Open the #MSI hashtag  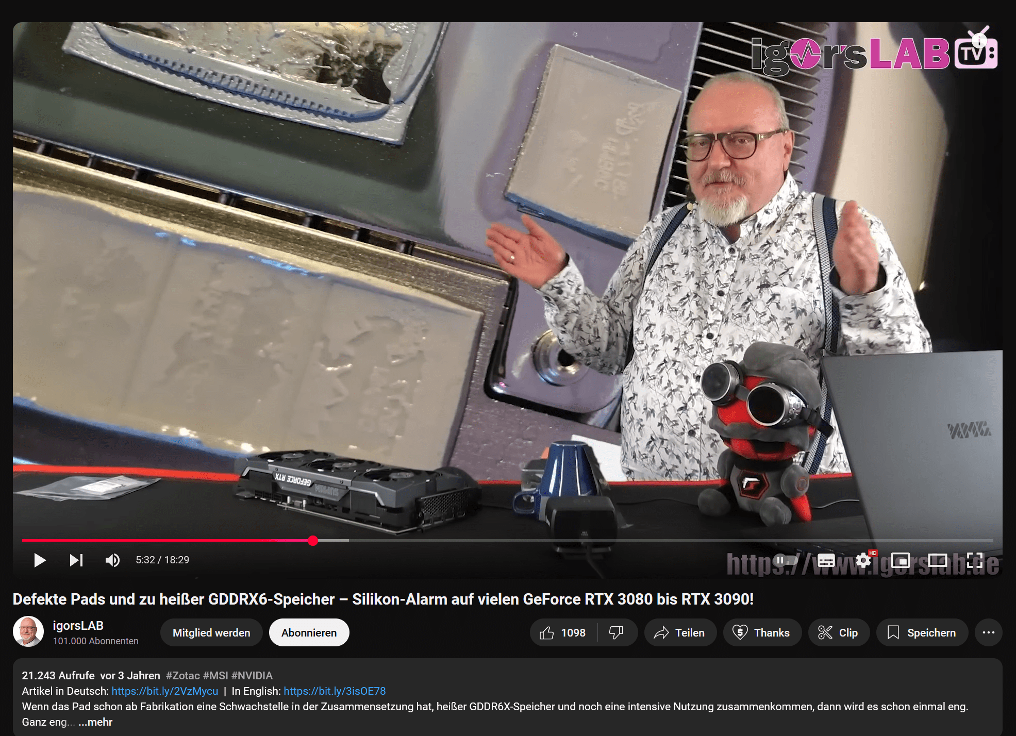point(215,675)
